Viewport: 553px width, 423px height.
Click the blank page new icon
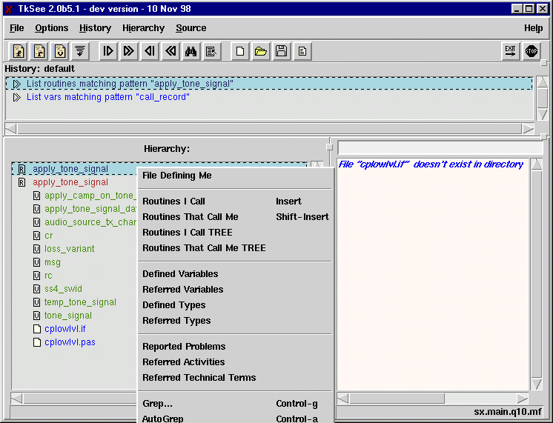(240, 51)
